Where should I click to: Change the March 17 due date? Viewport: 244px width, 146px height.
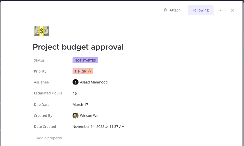[80, 105]
